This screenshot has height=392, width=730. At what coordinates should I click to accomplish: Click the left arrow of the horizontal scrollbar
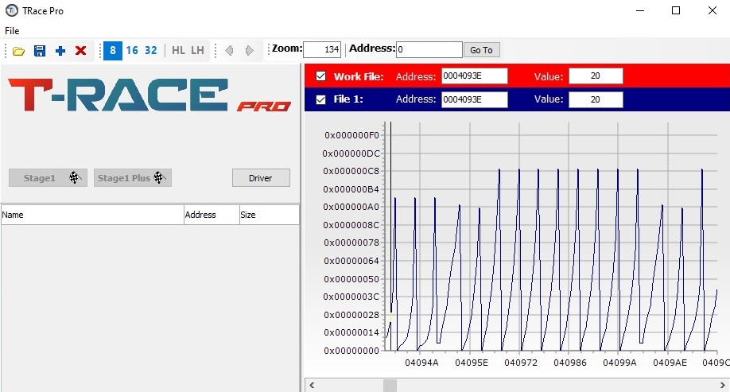click(x=311, y=385)
